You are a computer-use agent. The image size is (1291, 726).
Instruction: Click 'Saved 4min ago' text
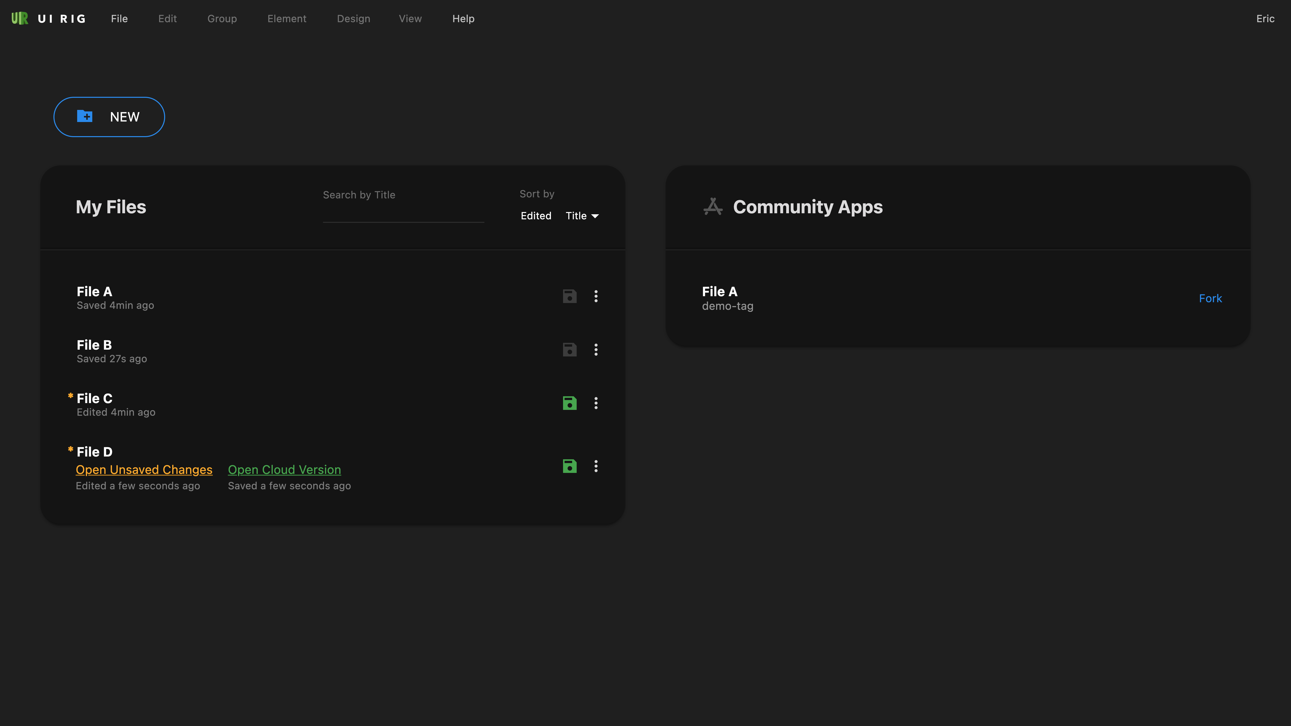tap(115, 305)
